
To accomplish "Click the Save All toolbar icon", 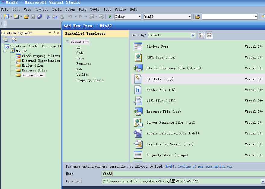I will click(x=39, y=17).
